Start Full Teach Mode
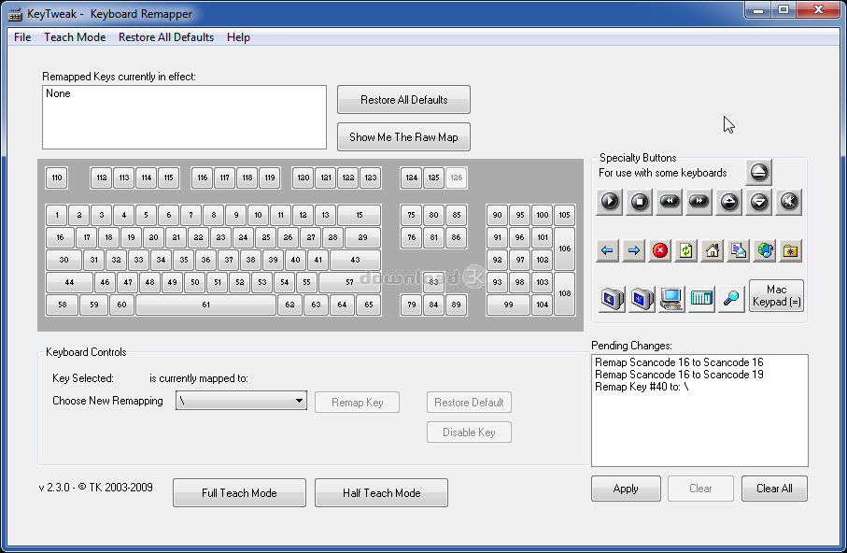Image resolution: width=847 pixels, height=553 pixels. point(239,493)
